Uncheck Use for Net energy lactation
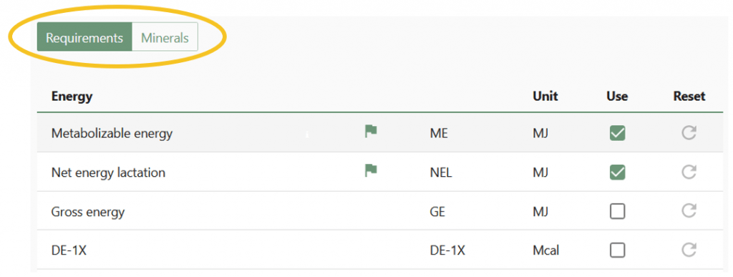 click(618, 172)
